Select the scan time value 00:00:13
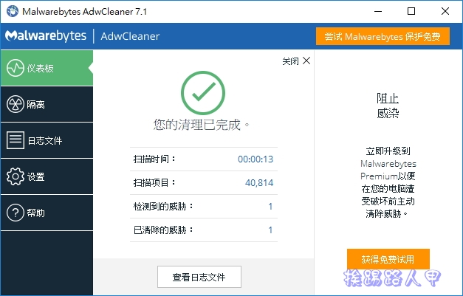The height and width of the screenshot is (296, 463). click(255, 159)
